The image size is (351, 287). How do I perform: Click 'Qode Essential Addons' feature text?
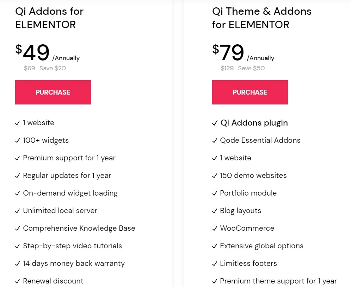tap(260, 140)
